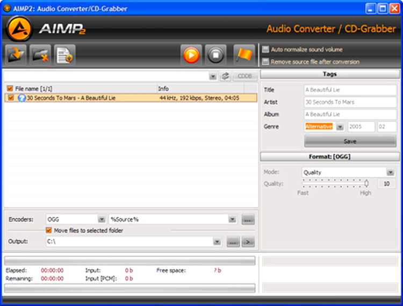
Task: Click the refresh CD drive icon
Action: 225,76
